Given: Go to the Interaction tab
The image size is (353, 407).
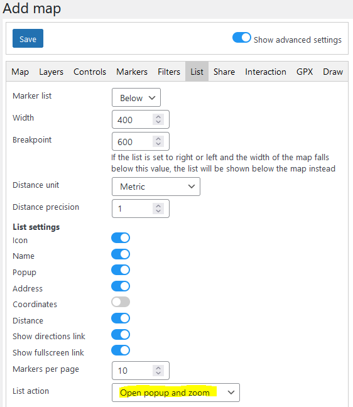Looking at the screenshot, I should 266,72.
